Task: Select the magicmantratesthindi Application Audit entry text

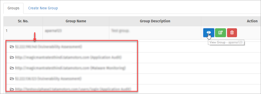Action: [x=68, y=57]
